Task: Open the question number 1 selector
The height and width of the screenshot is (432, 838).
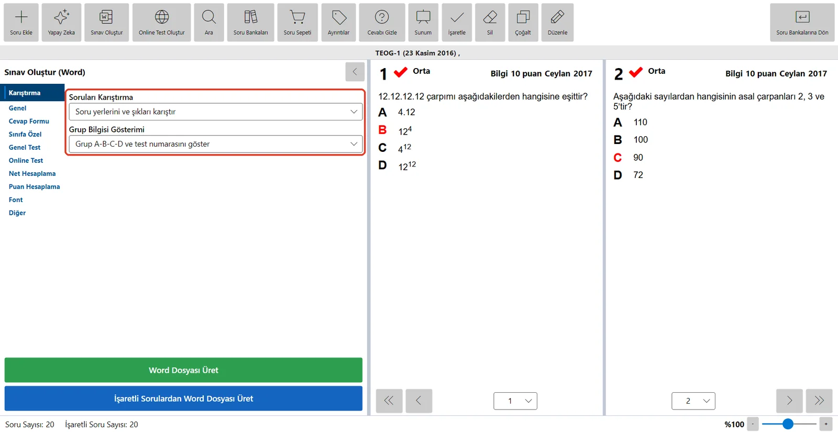Action: pyautogui.click(x=515, y=401)
